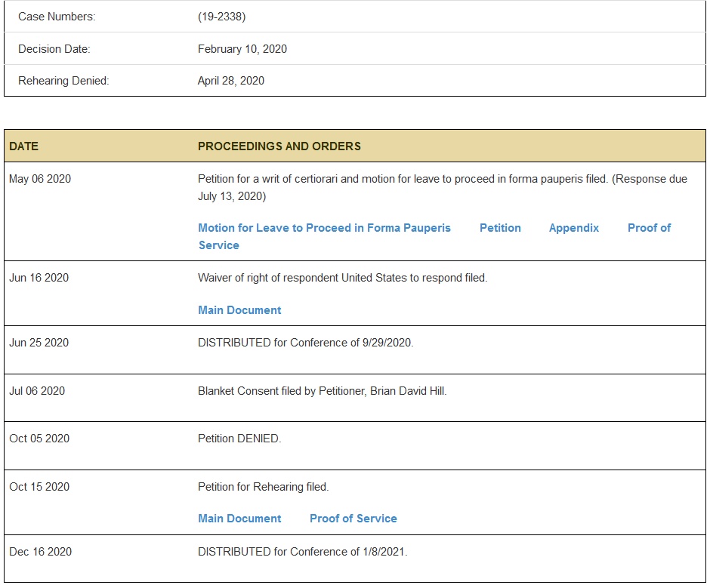The width and height of the screenshot is (710, 585).
Task: Open Main Document for Jun 16 waiver
Action: tap(239, 310)
